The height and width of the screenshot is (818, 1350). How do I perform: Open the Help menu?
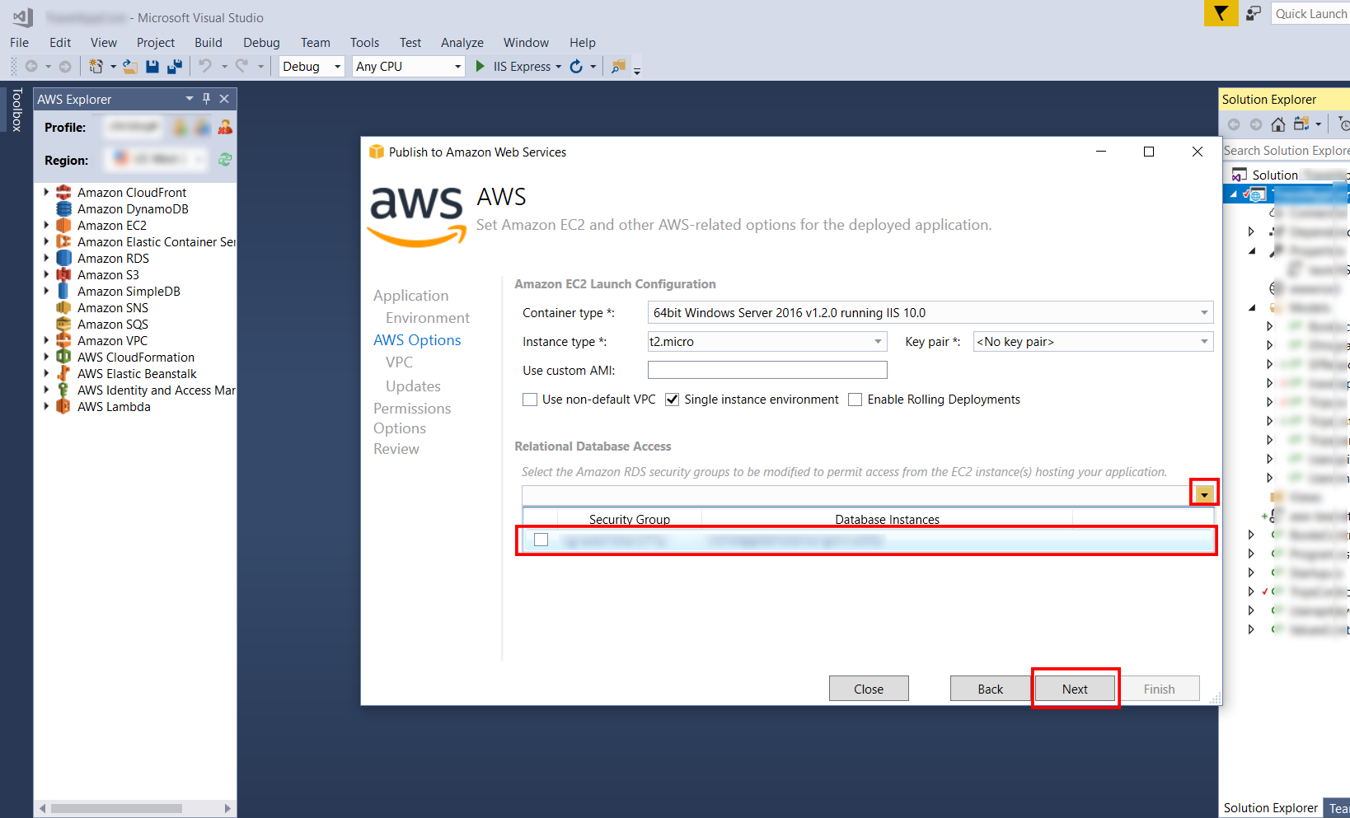click(583, 43)
